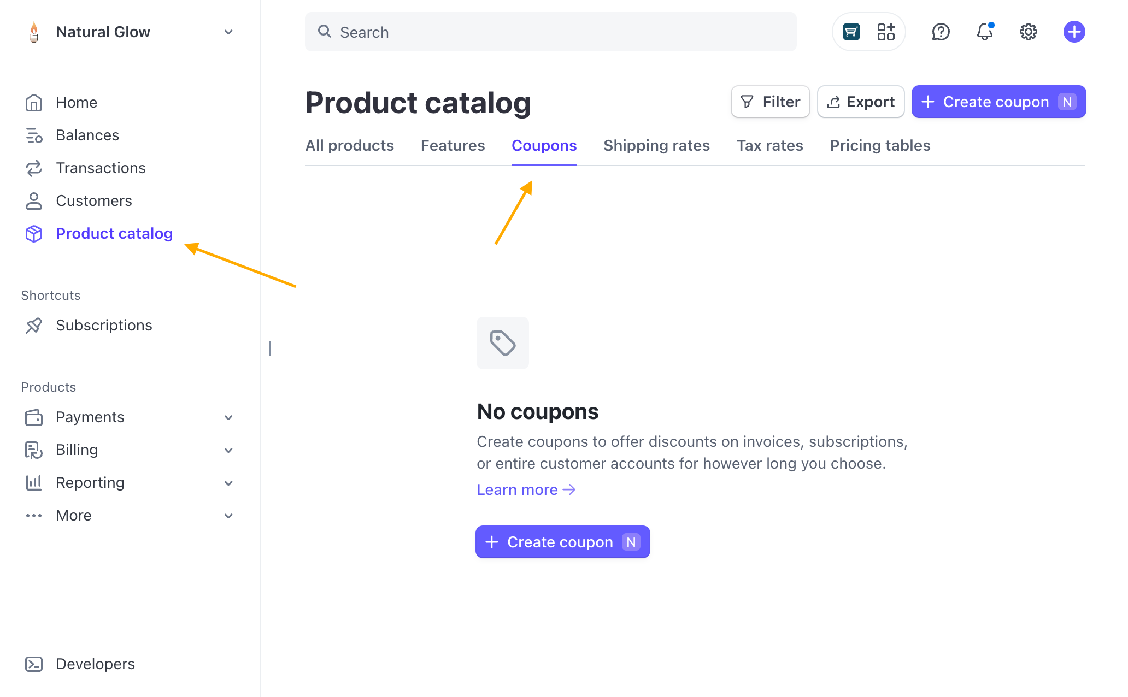Click the add apps grid icon
The height and width of the screenshot is (697, 1128).
click(886, 32)
